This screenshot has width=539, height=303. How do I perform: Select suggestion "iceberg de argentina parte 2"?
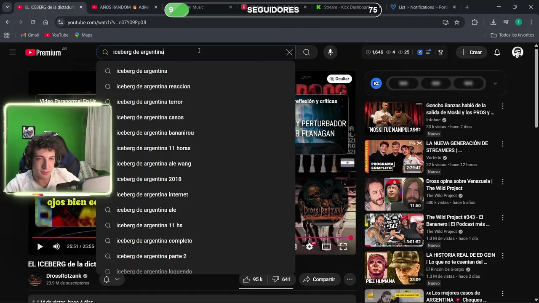[x=196, y=256]
